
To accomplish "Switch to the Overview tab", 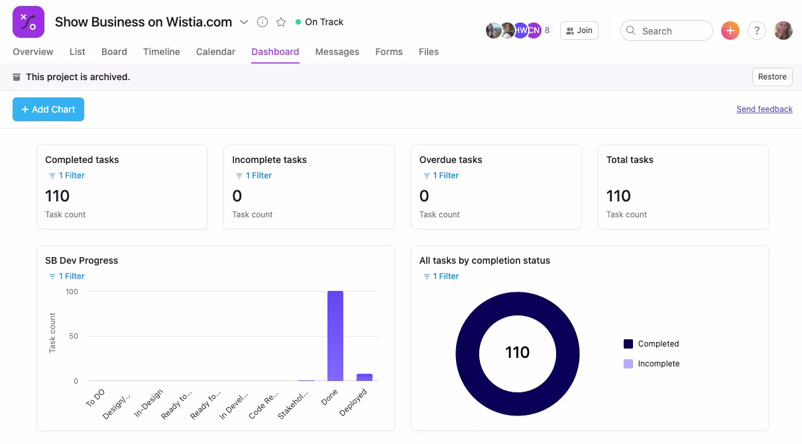I will pyautogui.click(x=33, y=52).
